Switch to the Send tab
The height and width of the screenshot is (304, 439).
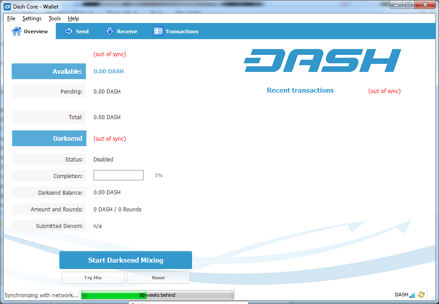tap(76, 31)
